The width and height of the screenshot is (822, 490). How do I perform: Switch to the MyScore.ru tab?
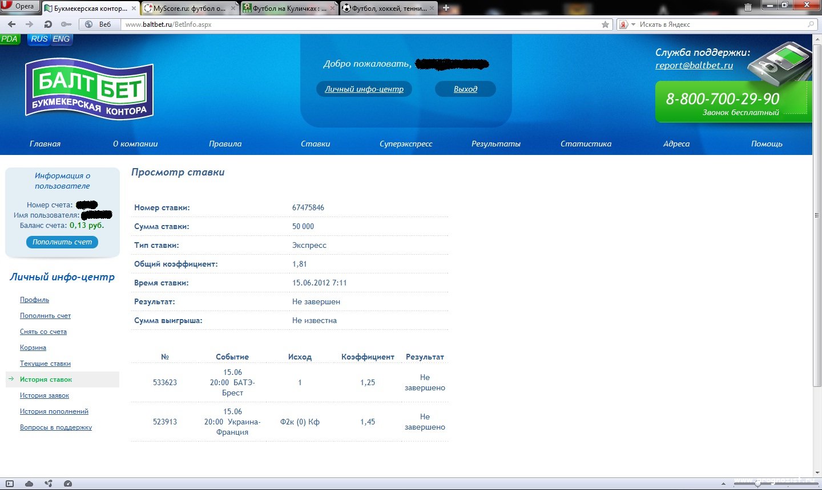[x=190, y=9]
